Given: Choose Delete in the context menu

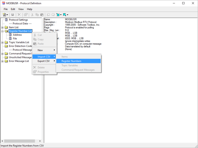Looking at the screenshot, I should point(44,67).
